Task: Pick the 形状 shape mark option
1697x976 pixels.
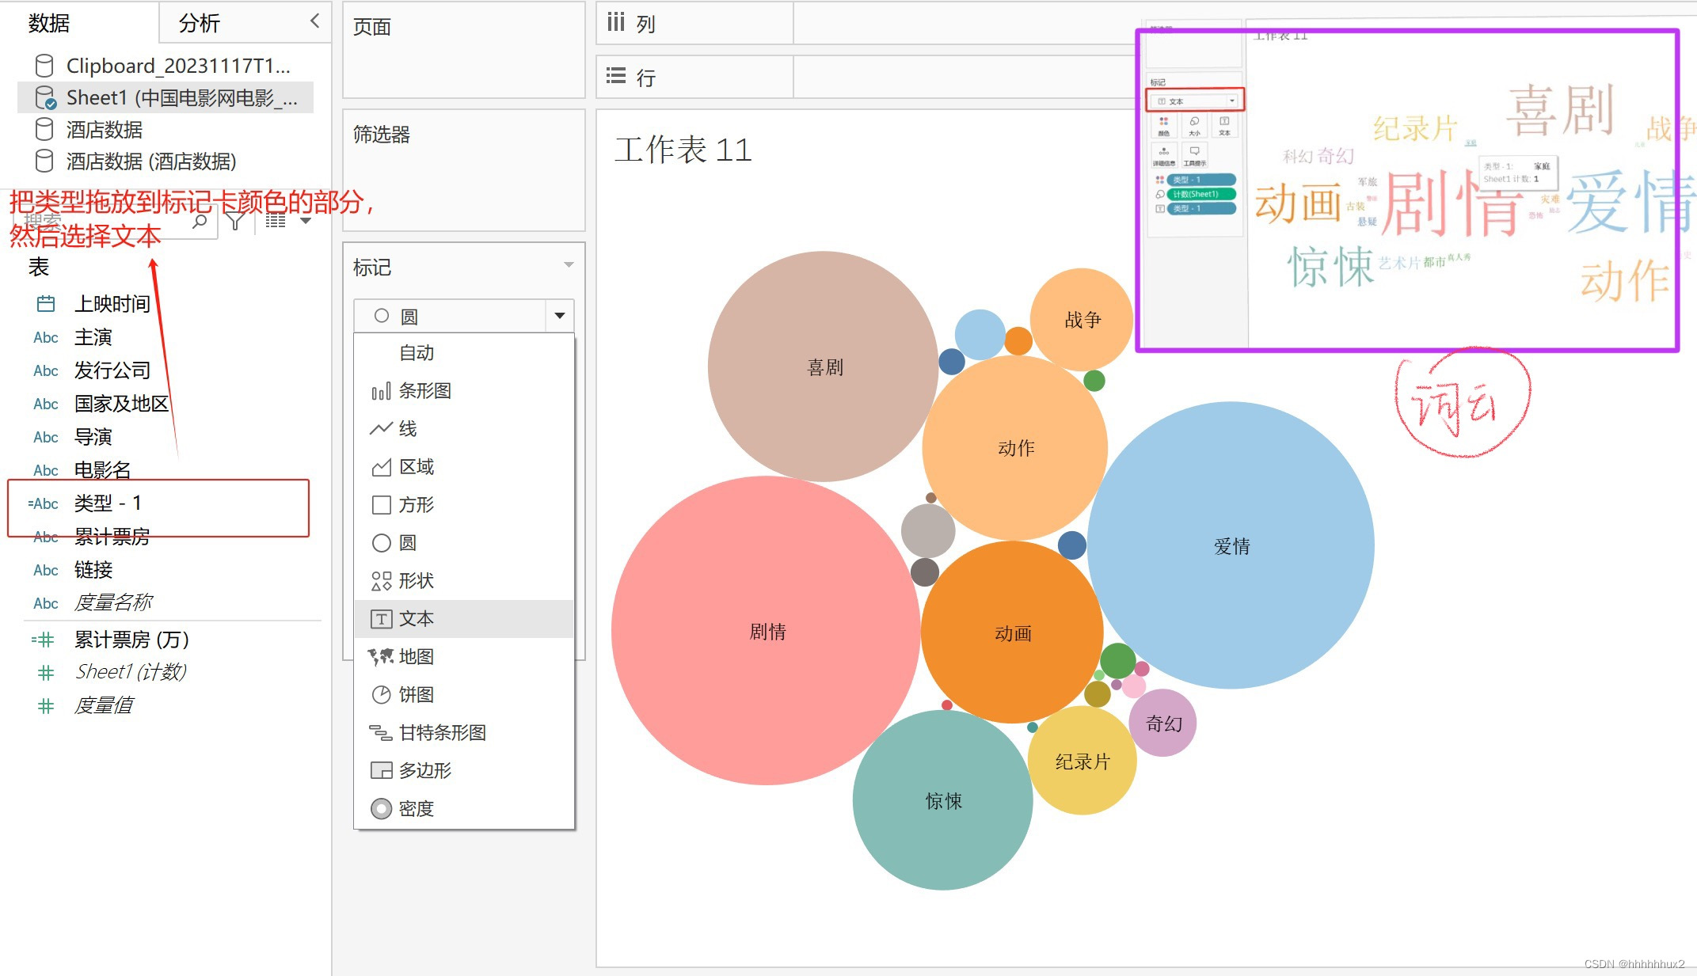Action: coord(416,581)
